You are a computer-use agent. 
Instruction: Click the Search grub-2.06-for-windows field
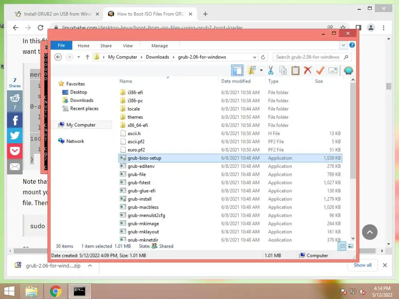[x=312, y=57]
